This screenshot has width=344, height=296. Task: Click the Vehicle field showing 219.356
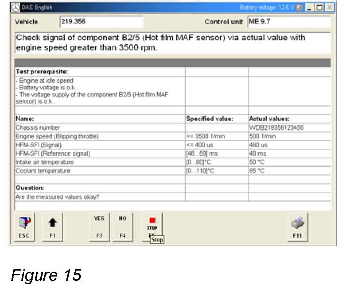[101, 22]
